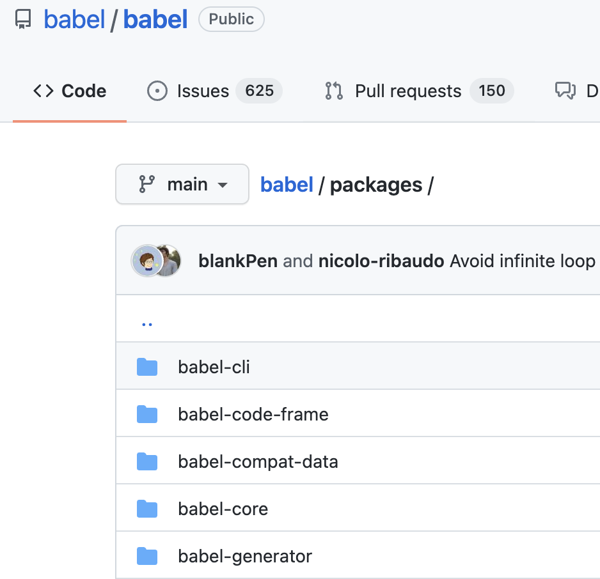Open the babel organization link in header

tap(74, 19)
